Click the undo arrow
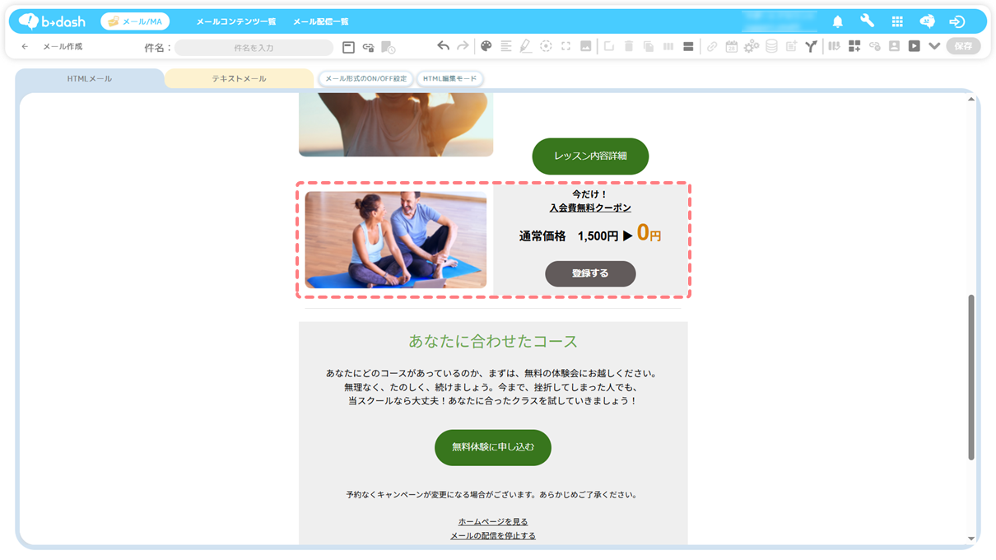 pyautogui.click(x=443, y=46)
